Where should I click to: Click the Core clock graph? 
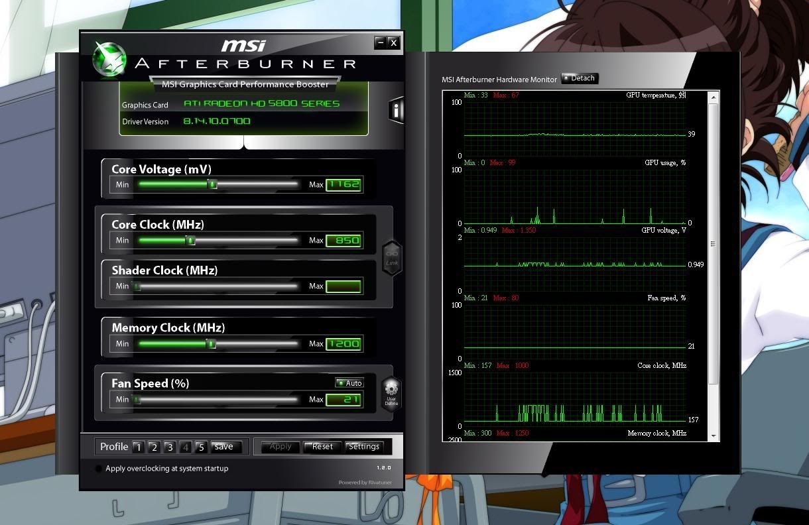pyautogui.click(x=575, y=399)
